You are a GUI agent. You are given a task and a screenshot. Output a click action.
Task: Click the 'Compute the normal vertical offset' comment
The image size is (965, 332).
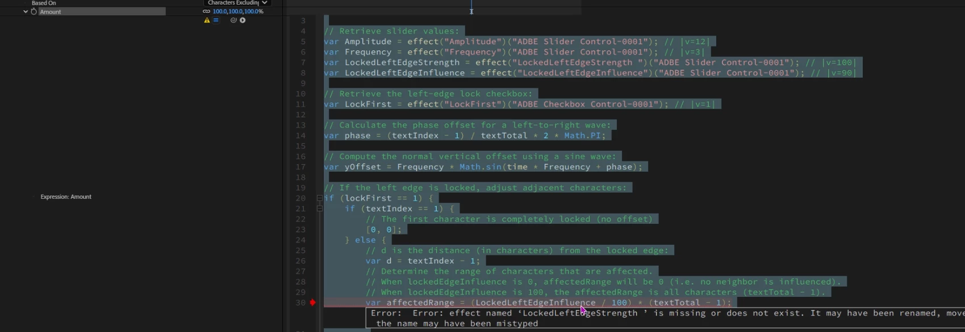pos(470,156)
